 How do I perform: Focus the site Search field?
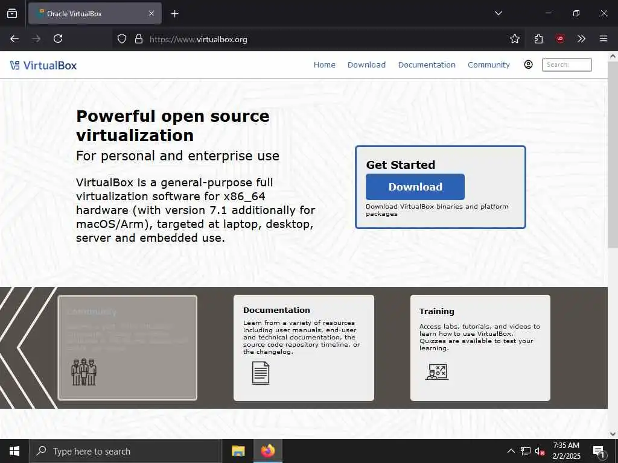(567, 65)
